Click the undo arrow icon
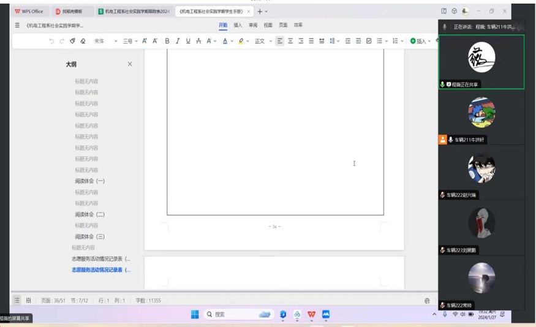This screenshot has height=327, width=536. [x=51, y=41]
